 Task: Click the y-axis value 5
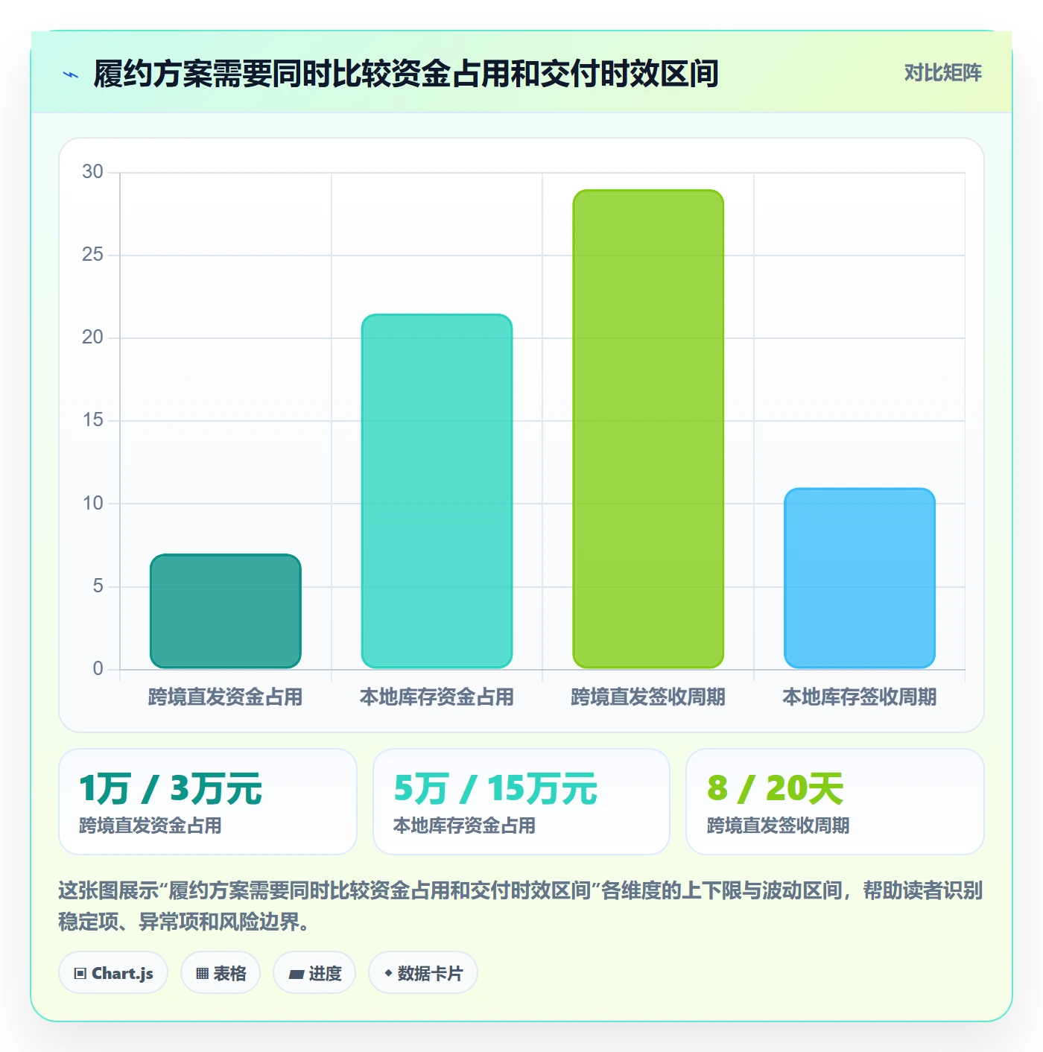(98, 586)
